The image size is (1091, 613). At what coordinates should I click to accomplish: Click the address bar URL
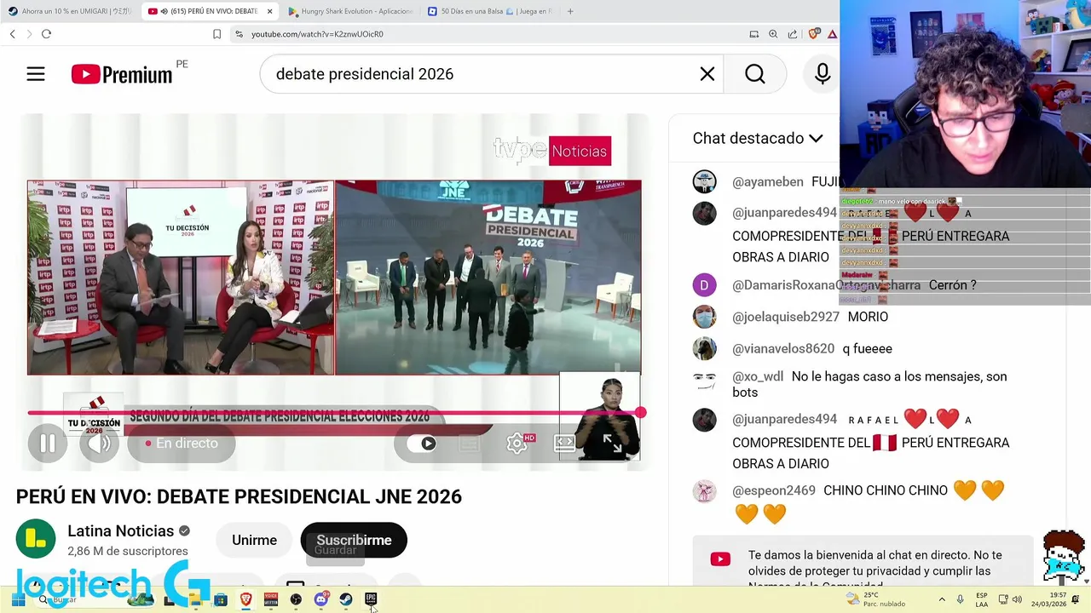coord(317,34)
